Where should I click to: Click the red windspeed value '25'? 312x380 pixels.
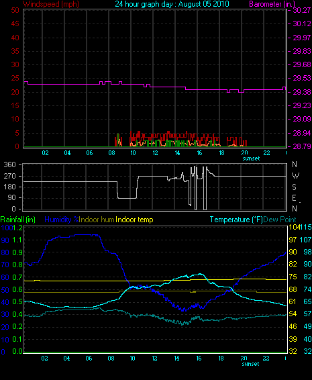[15, 79]
